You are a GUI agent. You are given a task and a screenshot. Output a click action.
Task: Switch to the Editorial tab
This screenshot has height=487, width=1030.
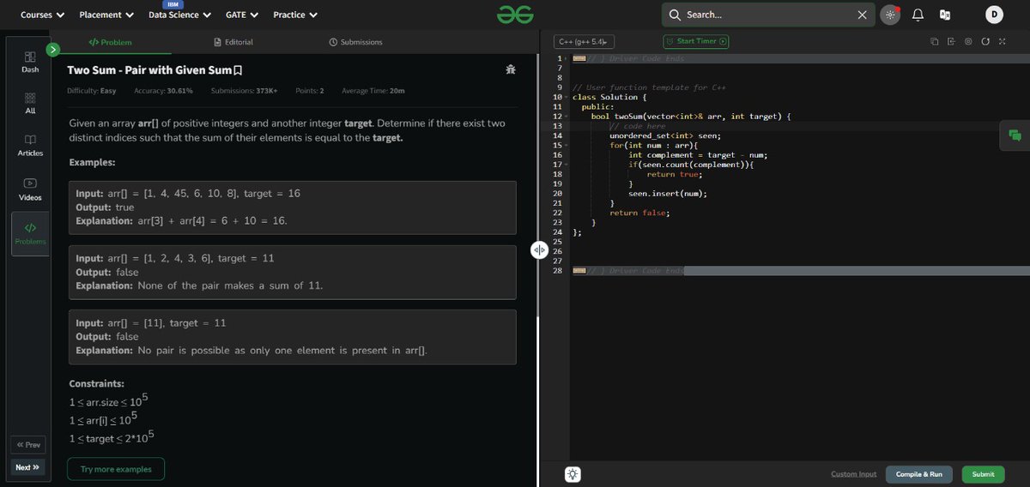[233, 42]
